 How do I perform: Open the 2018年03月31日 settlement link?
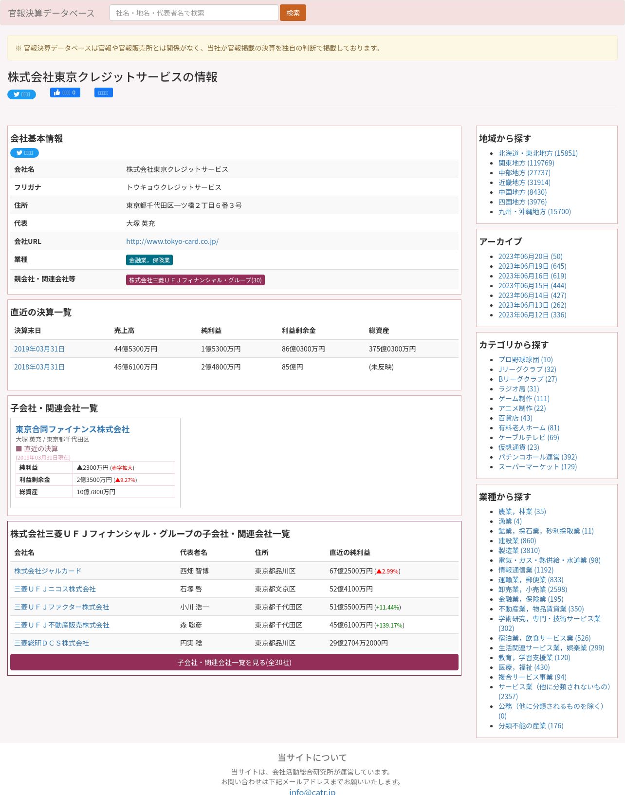[39, 367]
